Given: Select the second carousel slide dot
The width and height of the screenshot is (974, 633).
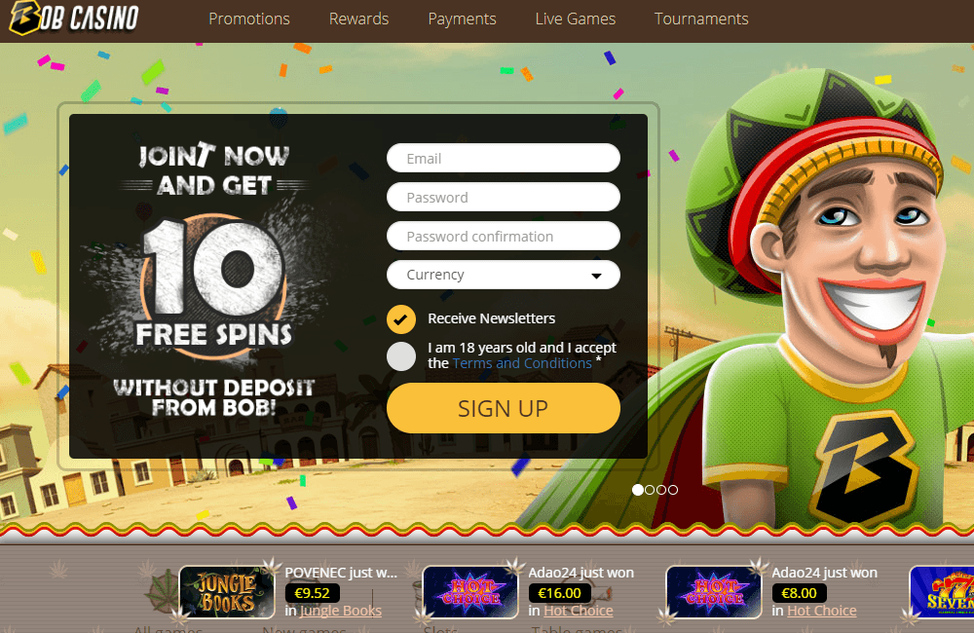Looking at the screenshot, I should (650, 490).
